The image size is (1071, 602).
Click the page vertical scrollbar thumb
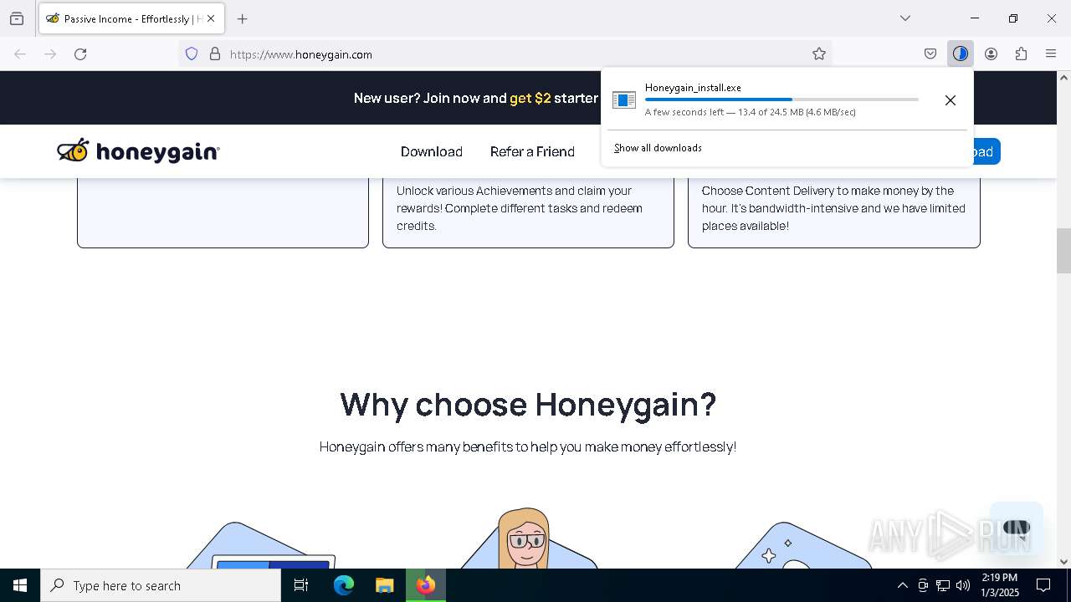(x=1063, y=251)
